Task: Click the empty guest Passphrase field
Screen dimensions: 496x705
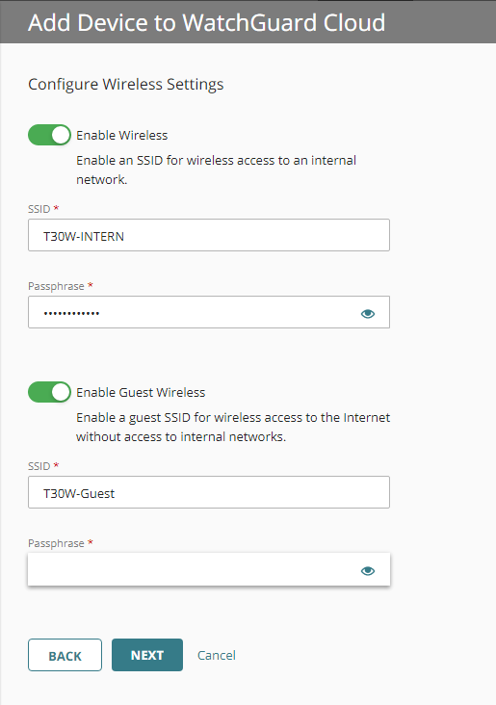Action: point(209,569)
